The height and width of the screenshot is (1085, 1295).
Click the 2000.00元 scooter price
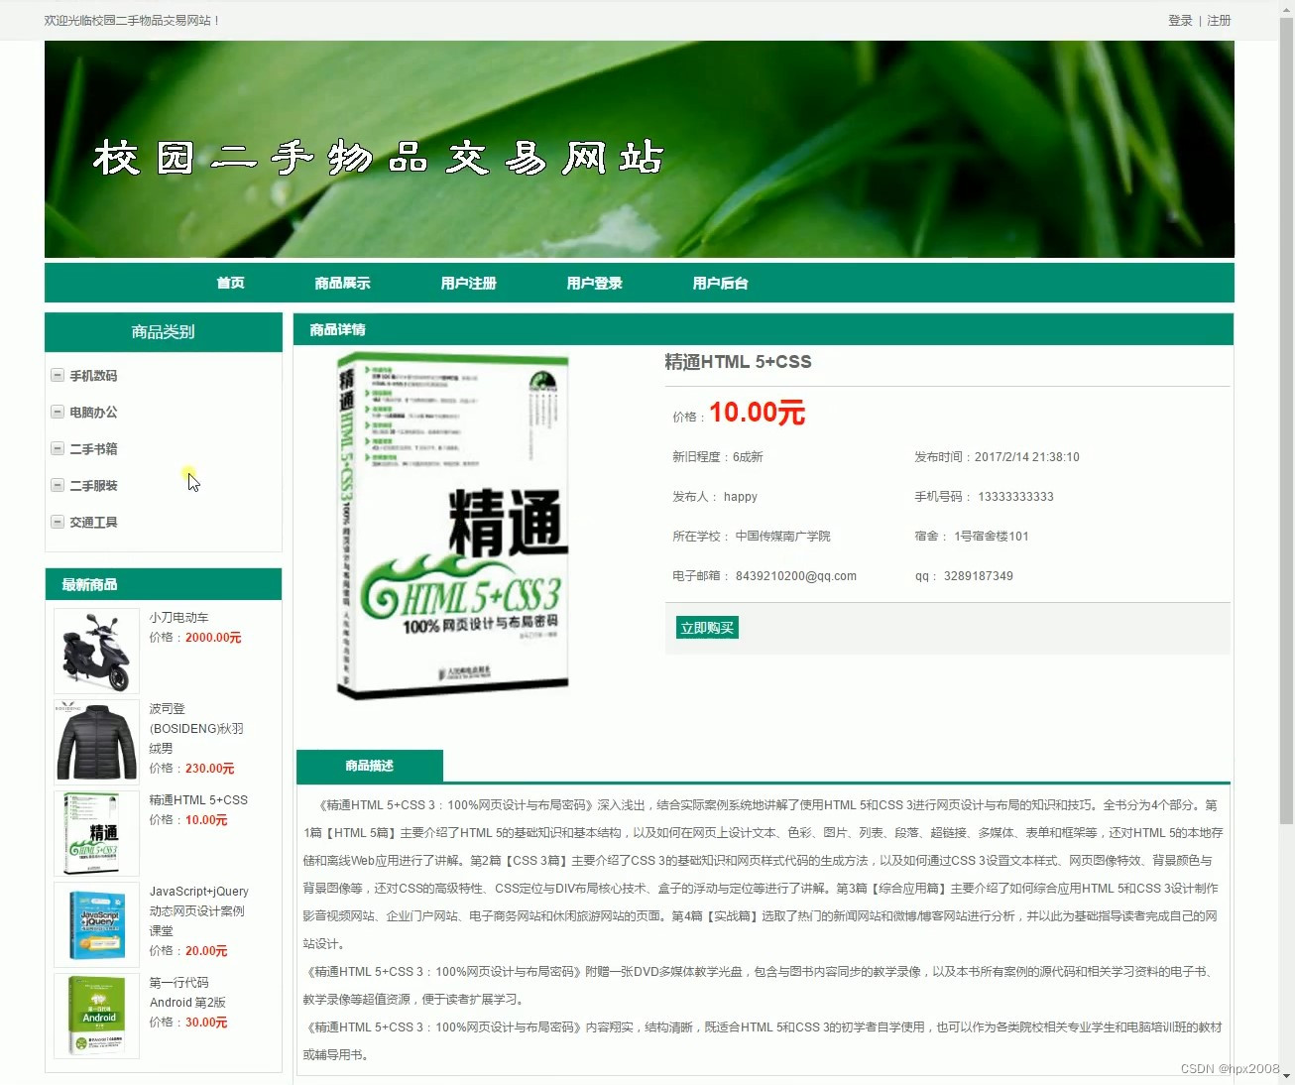point(212,638)
